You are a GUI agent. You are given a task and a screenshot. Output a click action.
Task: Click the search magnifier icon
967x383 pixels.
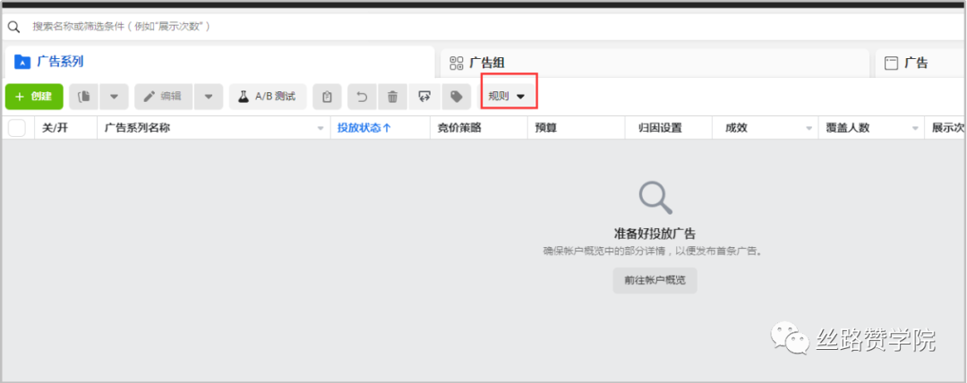tap(13, 27)
